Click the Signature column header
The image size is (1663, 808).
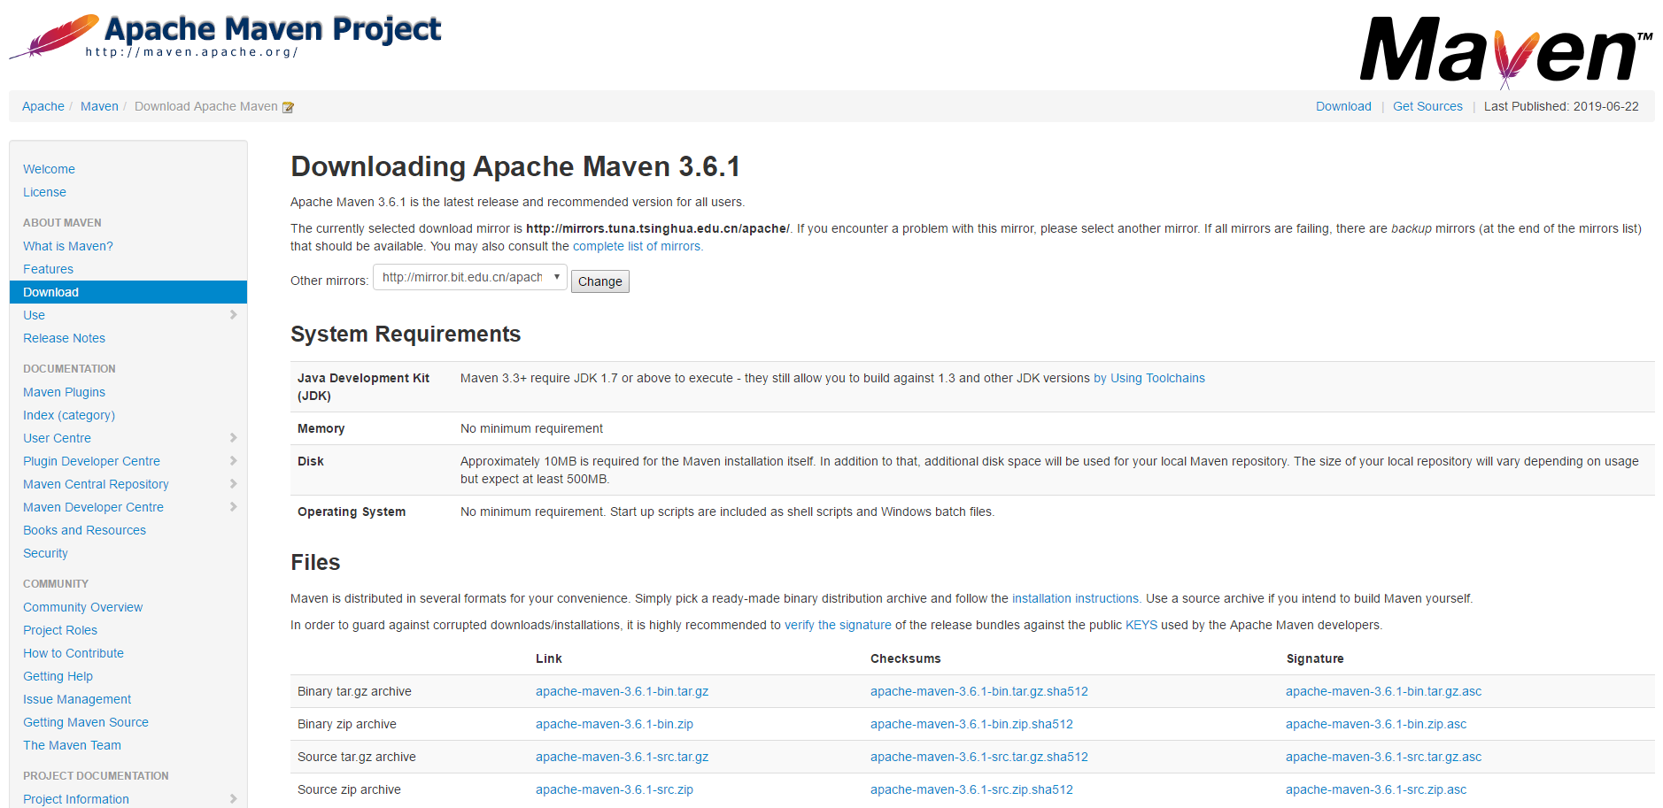(1315, 658)
